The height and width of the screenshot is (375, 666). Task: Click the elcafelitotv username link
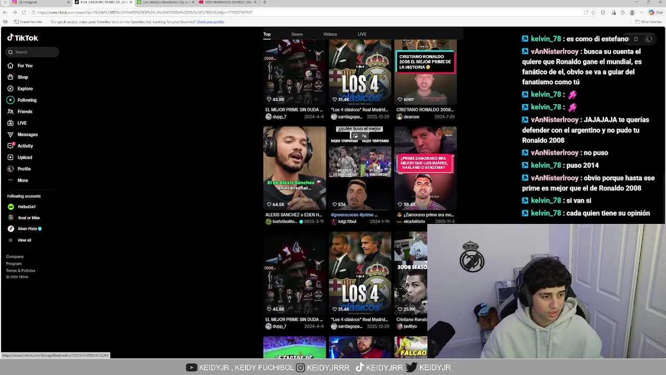(414, 221)
